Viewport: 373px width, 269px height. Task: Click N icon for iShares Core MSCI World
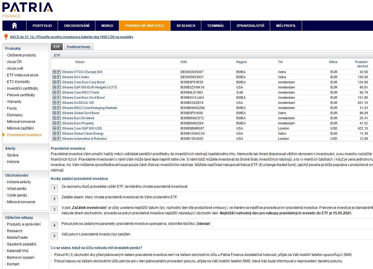coord(54,93)
